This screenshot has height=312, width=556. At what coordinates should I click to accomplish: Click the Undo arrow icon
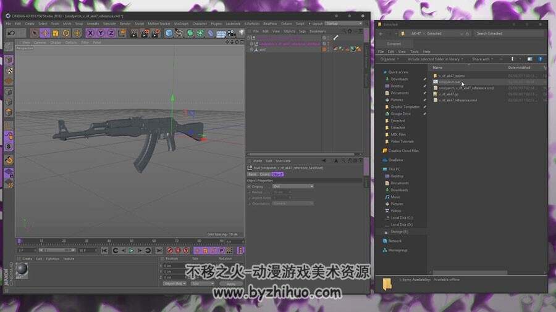click(11, 33)
